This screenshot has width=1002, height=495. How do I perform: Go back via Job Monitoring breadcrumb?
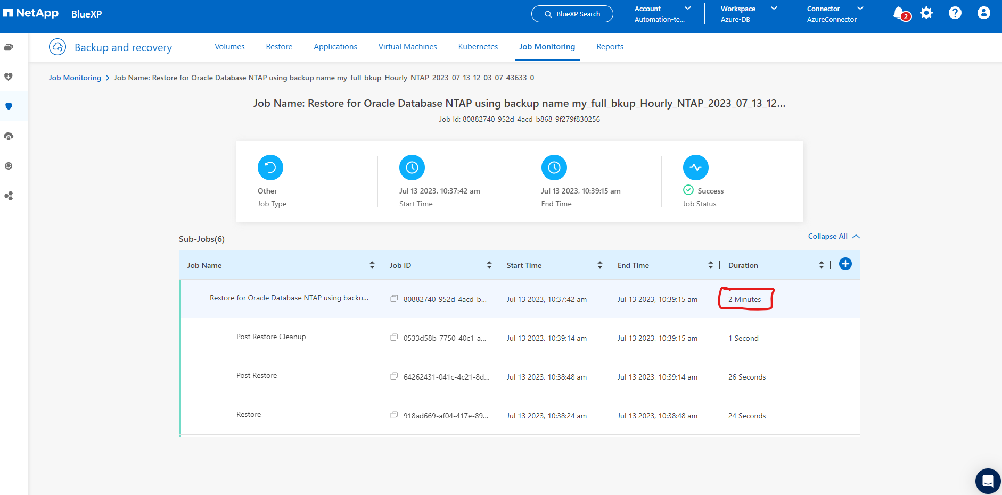[x=75, y=78]
